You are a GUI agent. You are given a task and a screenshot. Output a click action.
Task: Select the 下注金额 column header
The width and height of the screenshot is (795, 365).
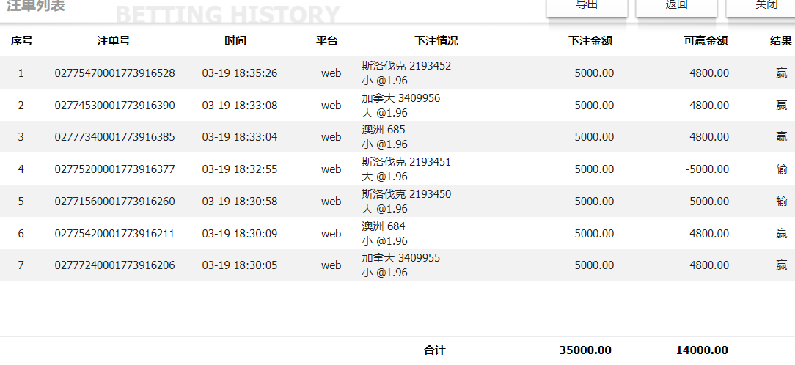(x=590, y=41)
